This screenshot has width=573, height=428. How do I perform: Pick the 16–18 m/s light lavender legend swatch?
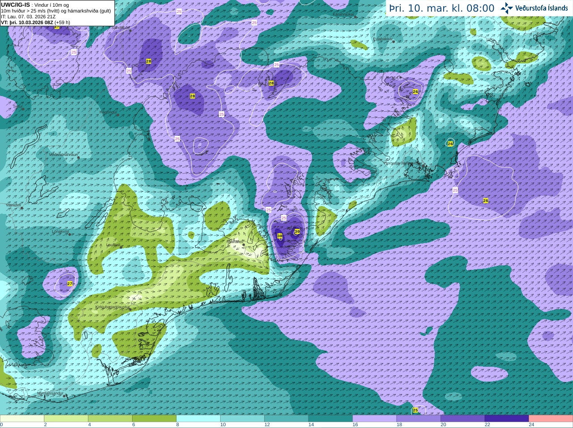click(375, 419)
